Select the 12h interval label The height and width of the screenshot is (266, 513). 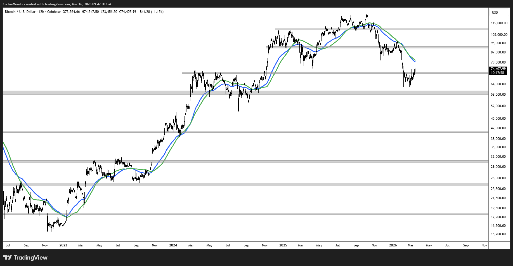click(x=41, y=12)
